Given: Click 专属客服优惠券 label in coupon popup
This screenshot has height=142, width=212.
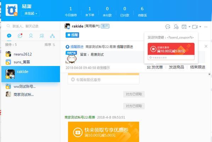Looking at the screenshot, I should 160,58.
